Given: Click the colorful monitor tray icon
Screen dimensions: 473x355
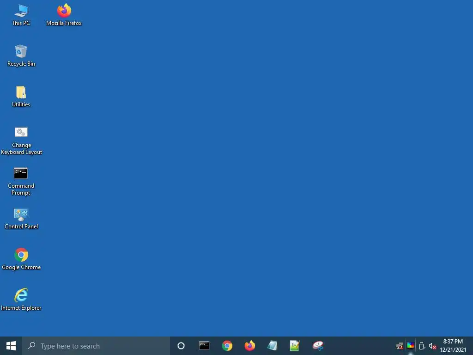Looking at the screenshot, I should coord(411,346).
